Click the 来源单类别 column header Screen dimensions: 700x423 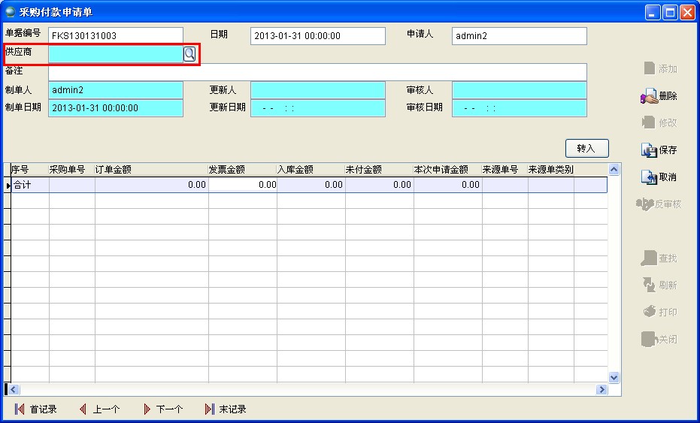pyautogui.click(x=551, y=170)
